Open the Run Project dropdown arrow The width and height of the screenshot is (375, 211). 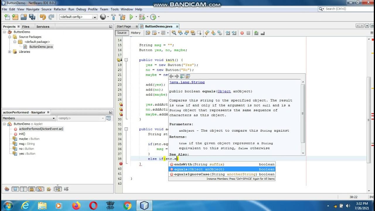click(x=136, y=17)
